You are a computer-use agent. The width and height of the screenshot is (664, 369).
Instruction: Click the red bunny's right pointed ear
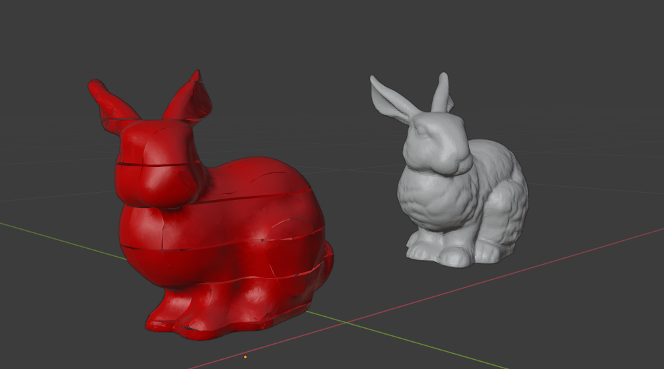tap(190, 98)
